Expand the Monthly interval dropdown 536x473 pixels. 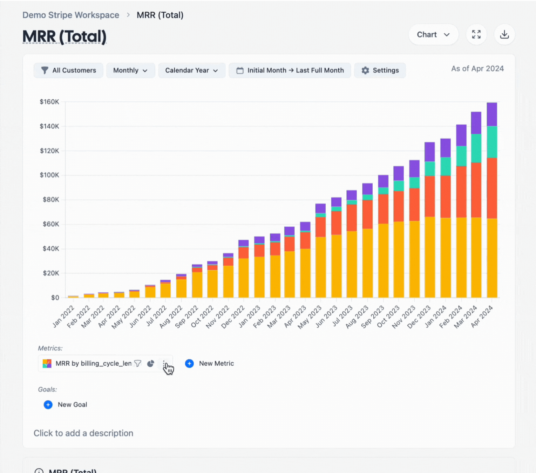tap(130, 71)
